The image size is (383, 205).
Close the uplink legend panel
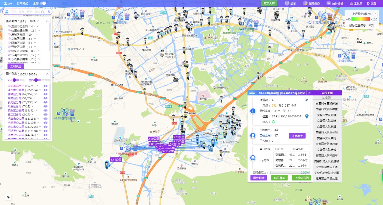click(375, 14)
